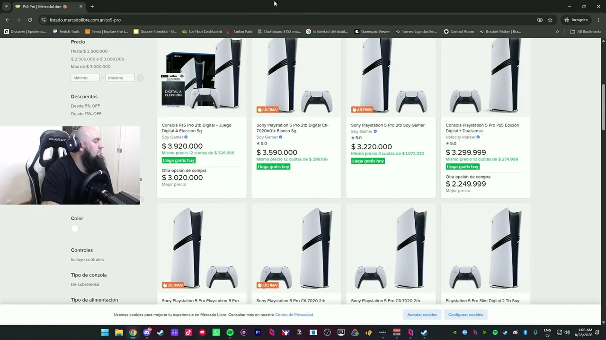This screenshot has width=606, height=340.
Task: Select the white color swatch filter
Action: [74, 229]
